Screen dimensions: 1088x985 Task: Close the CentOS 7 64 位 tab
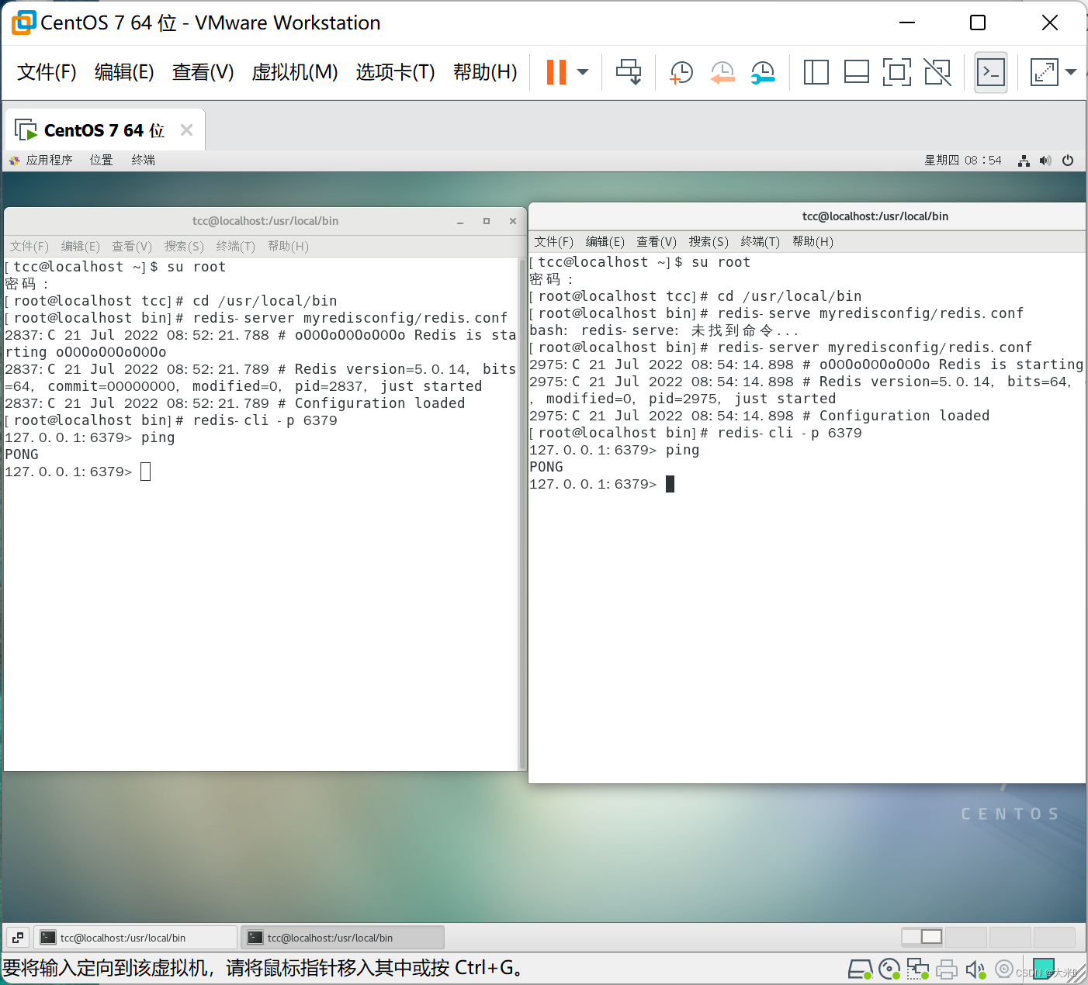186,130
